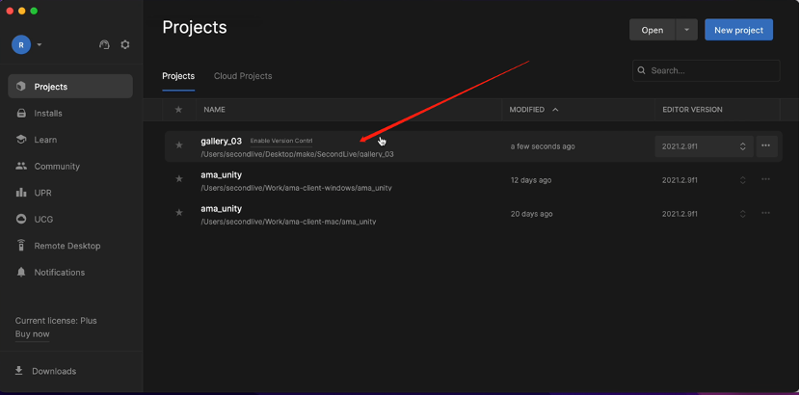Click the Buy now link

point(32,334)
